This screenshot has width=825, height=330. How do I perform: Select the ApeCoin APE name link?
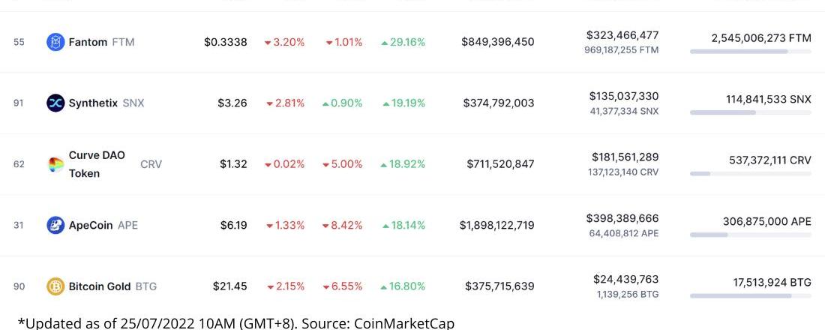pos(103,225)
